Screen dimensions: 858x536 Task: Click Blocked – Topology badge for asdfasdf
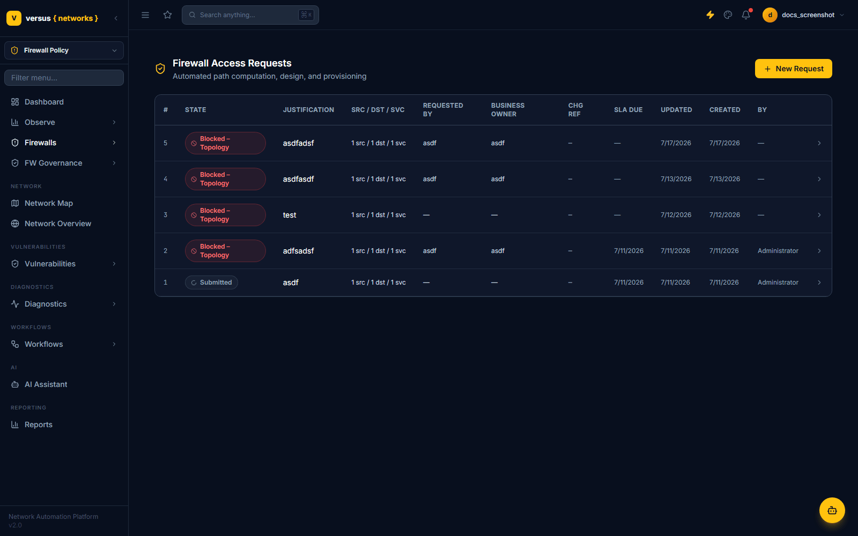point(225,179)
